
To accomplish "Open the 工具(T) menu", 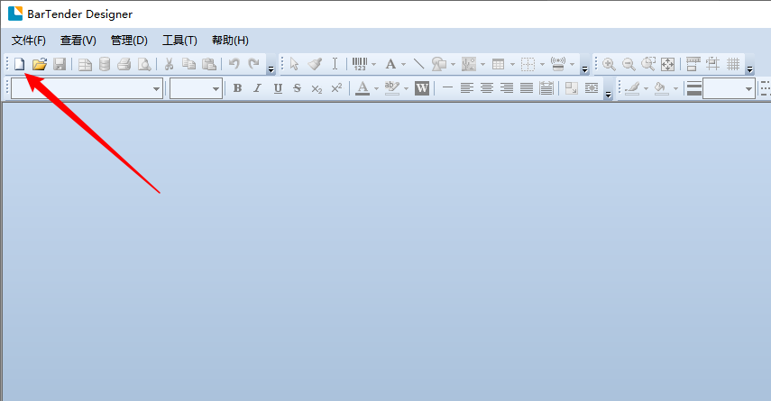I will [179, 41].
